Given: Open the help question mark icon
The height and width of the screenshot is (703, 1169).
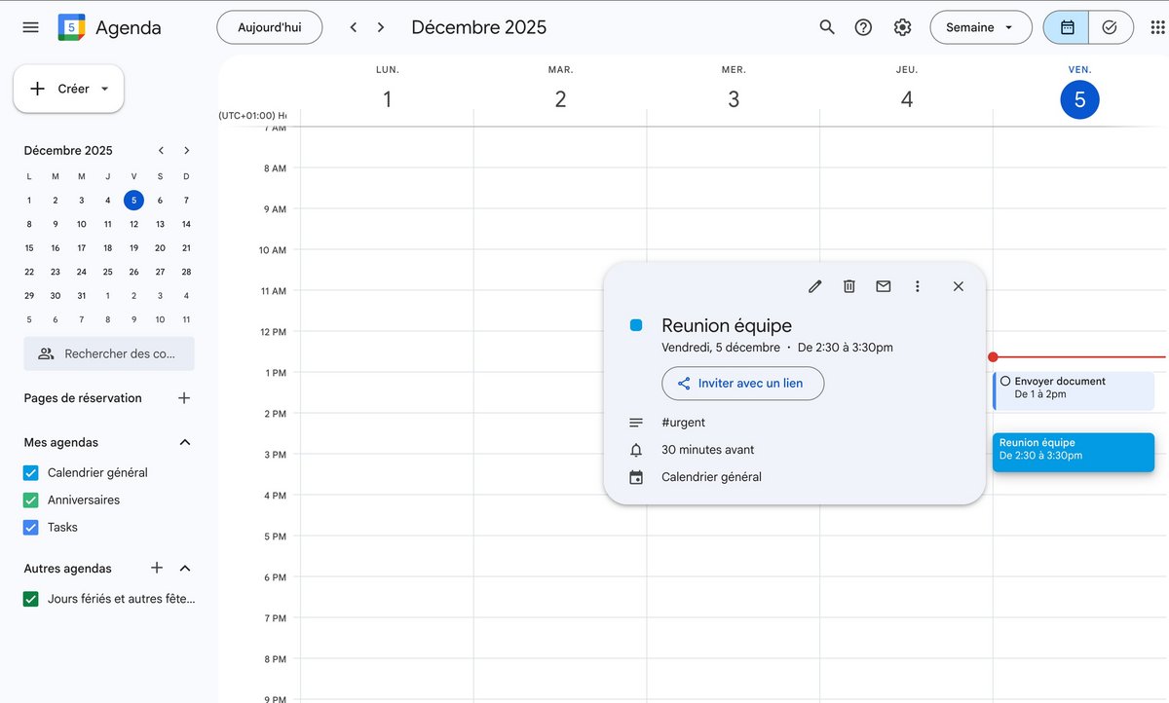Looking at the screenshot, I should point(863,27).
